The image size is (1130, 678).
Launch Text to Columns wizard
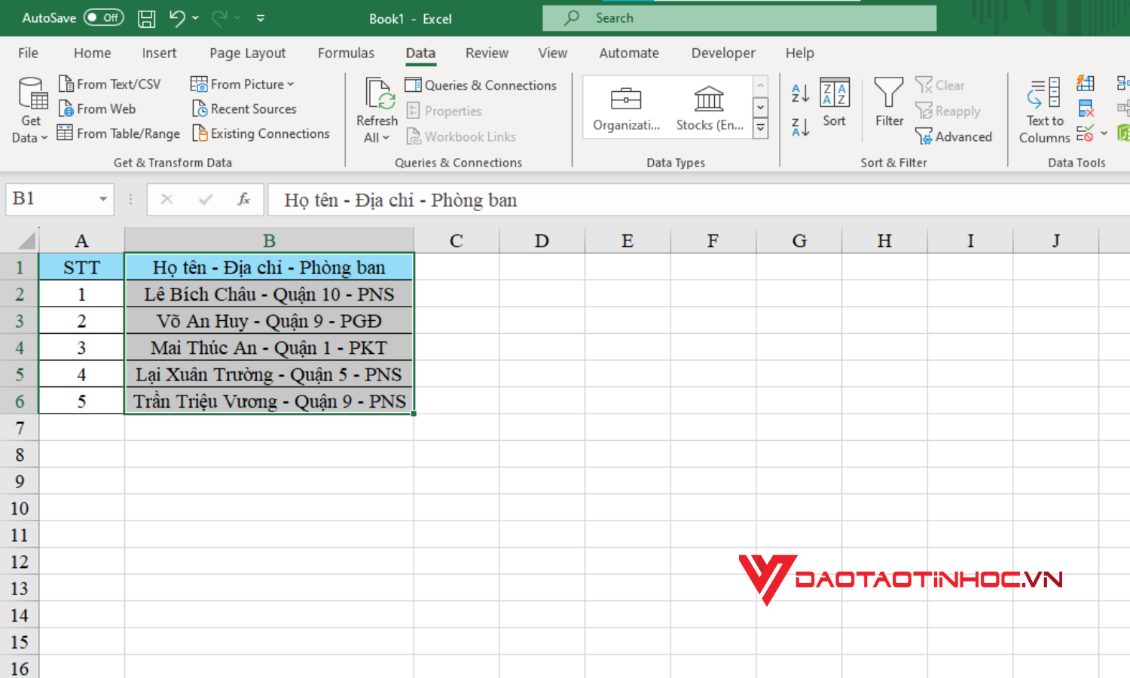[x=1044, y=110]
